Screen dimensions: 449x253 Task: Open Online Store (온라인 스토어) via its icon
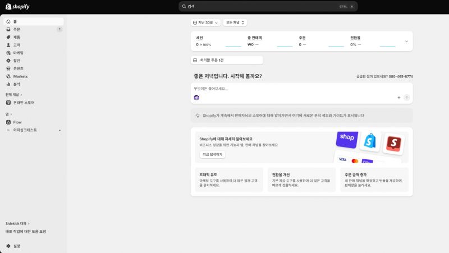[8, 103]
